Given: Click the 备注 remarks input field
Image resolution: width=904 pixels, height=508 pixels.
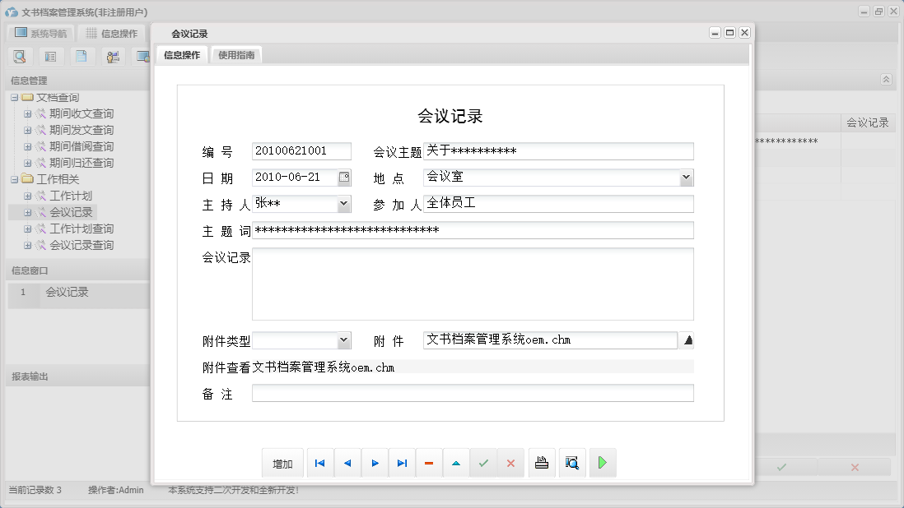Looking at the screenshot, I should 473,393.
